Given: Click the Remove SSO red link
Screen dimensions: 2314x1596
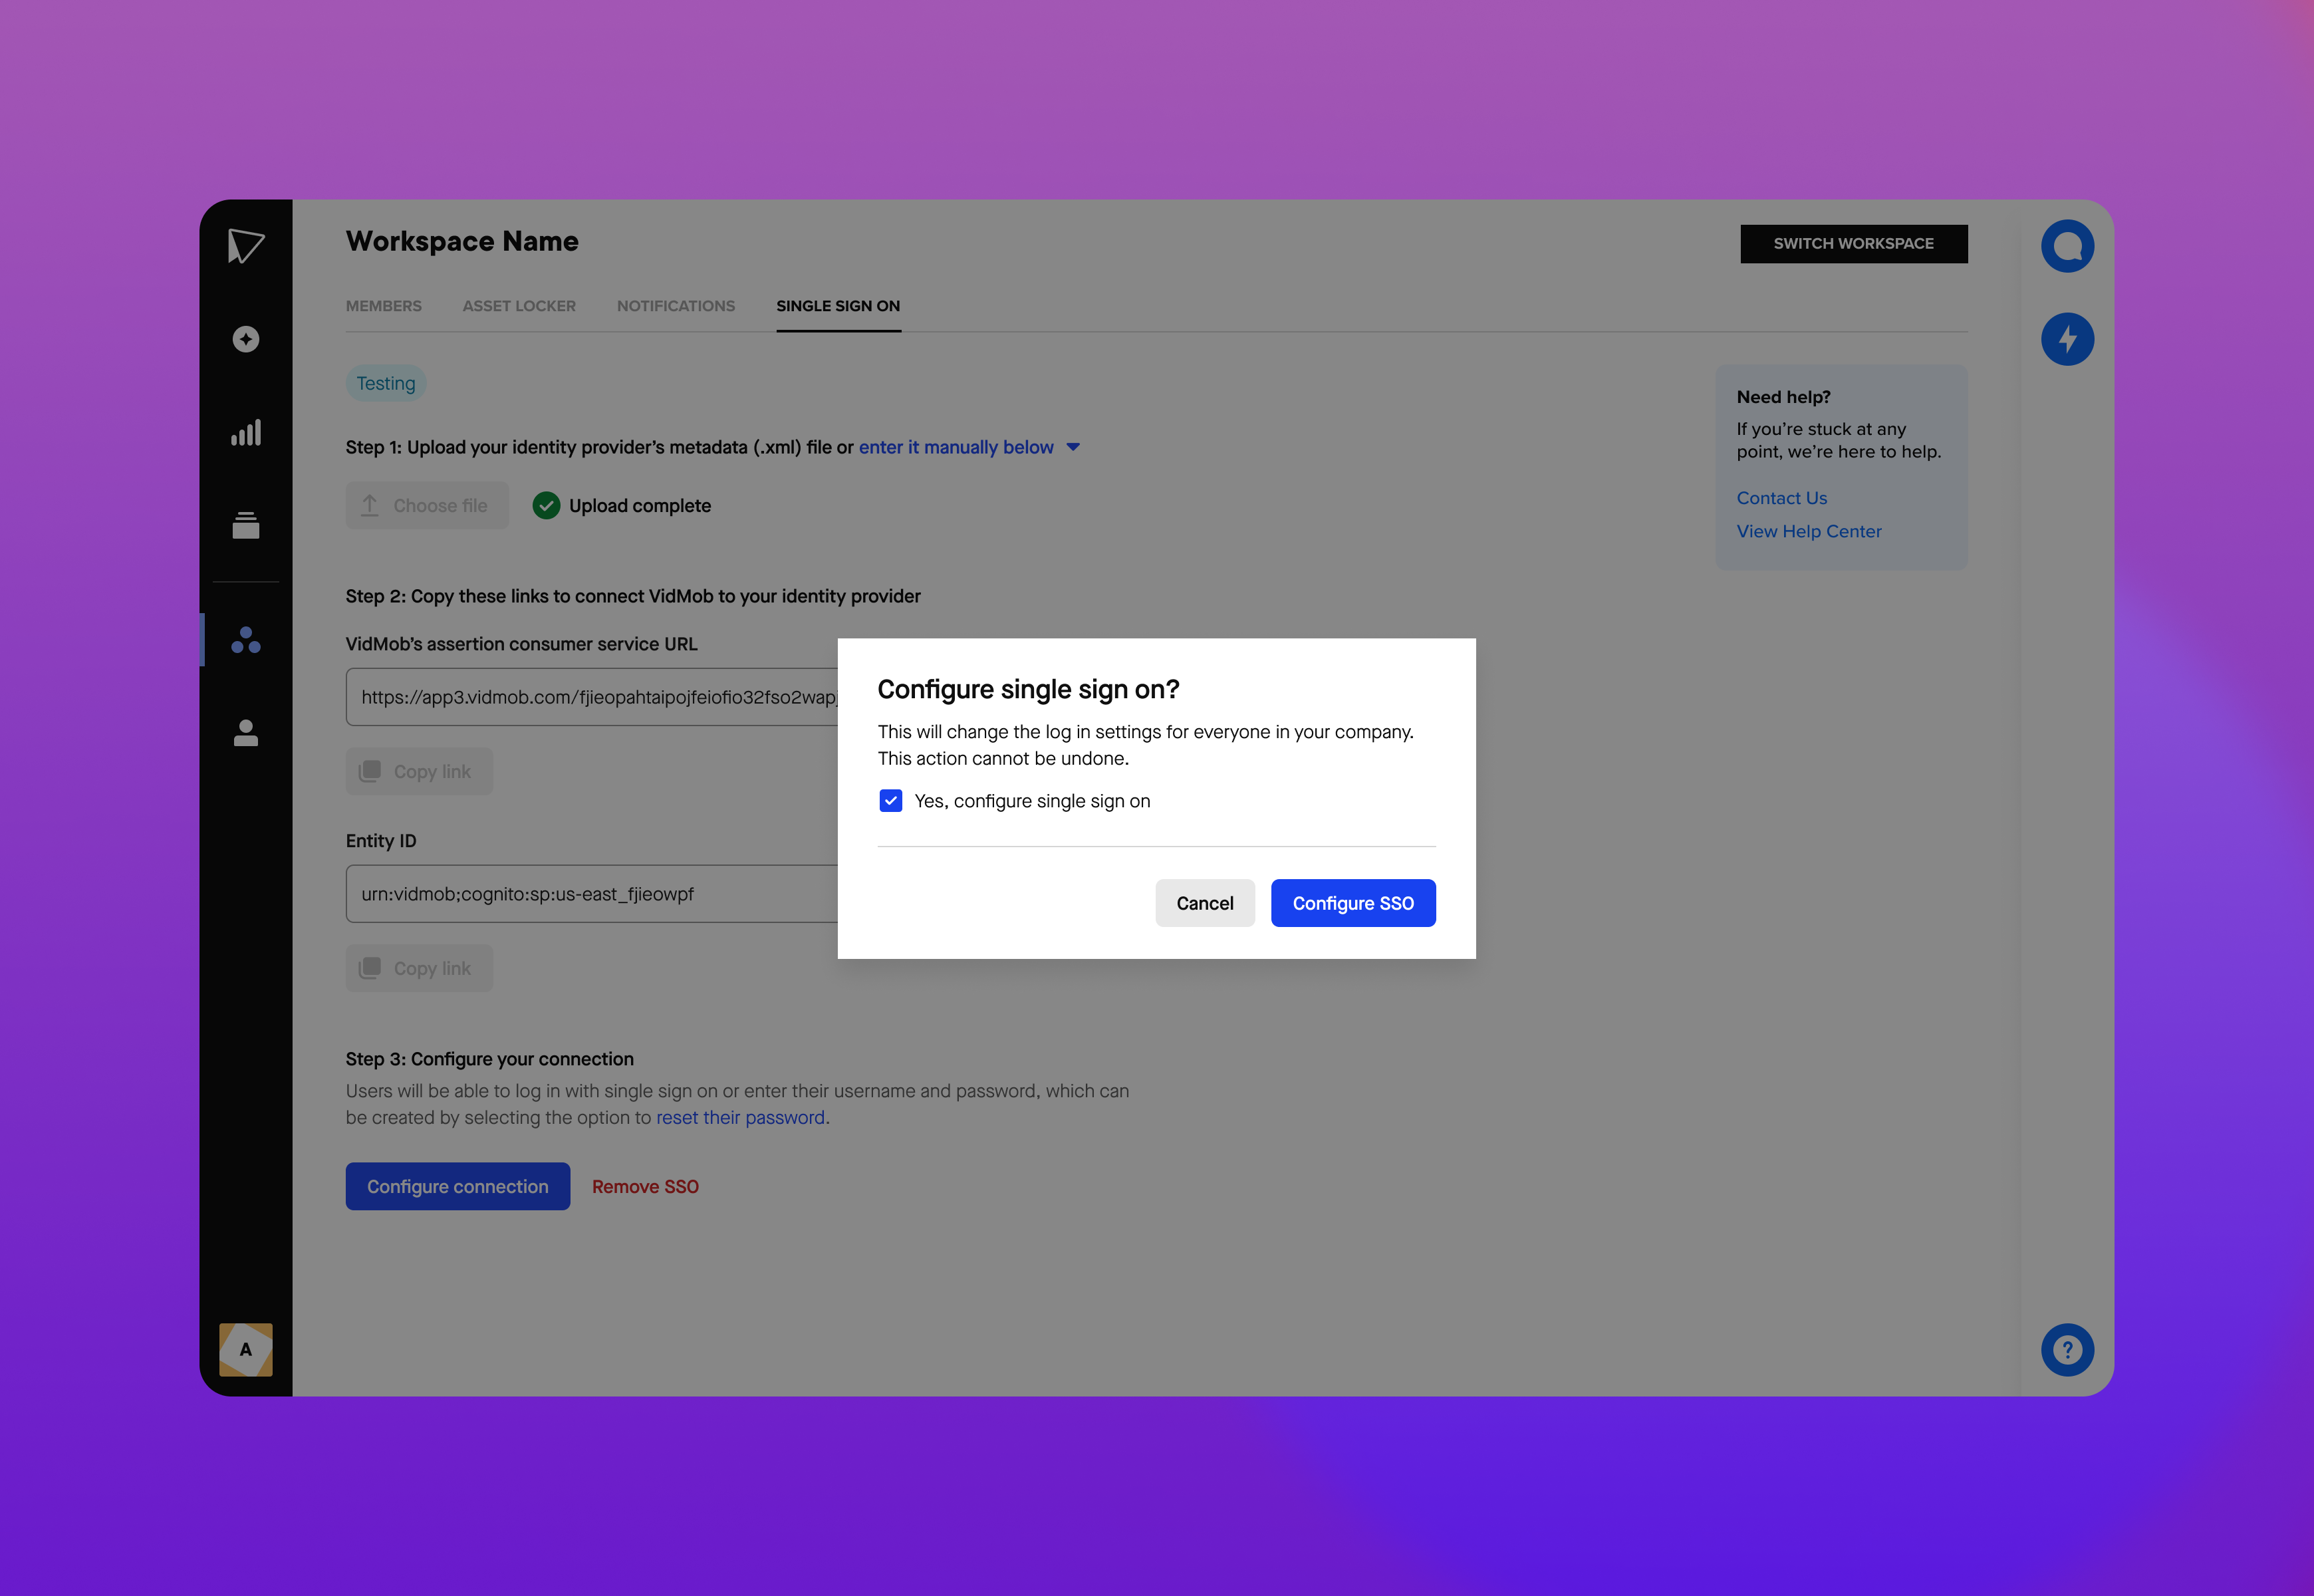Looking at the screenshot, I should (645, 1184).
